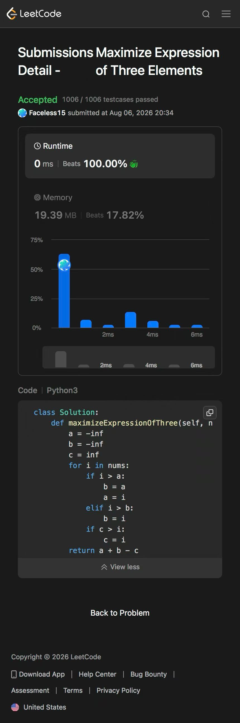The height and width of the screenshot is (723, 240).
Task: Click the Faceless15 user avatar
Action: [22, 113]
